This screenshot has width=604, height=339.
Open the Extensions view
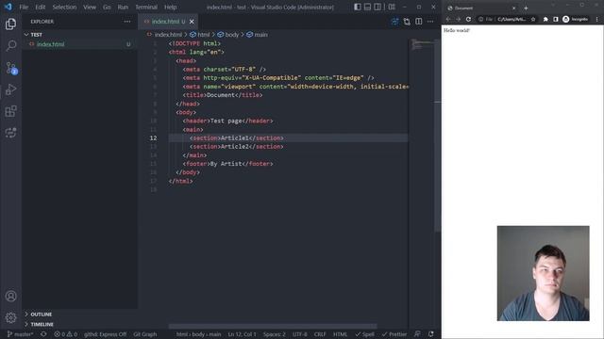point(10,111)
